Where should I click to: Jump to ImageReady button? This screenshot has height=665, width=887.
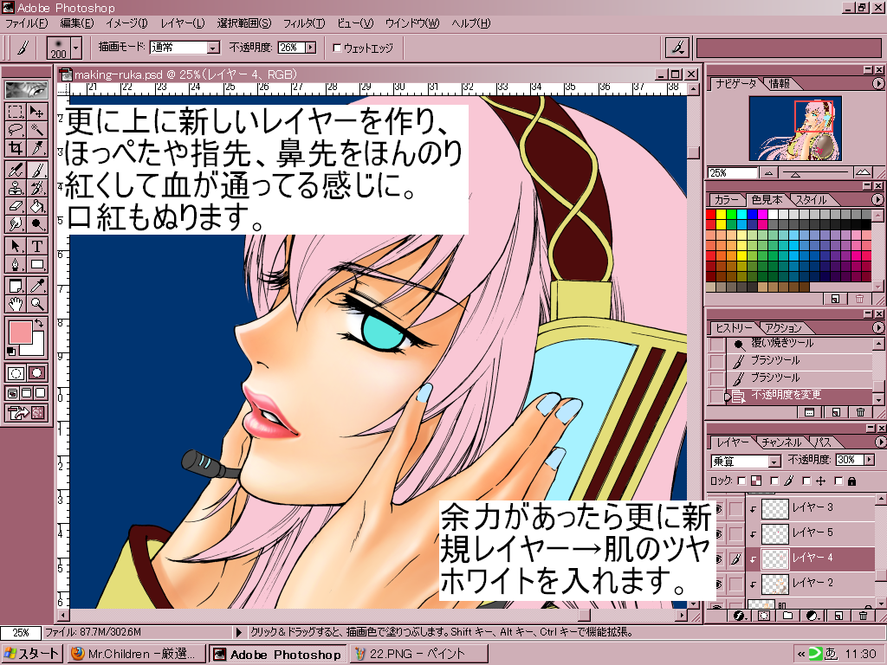26,413
